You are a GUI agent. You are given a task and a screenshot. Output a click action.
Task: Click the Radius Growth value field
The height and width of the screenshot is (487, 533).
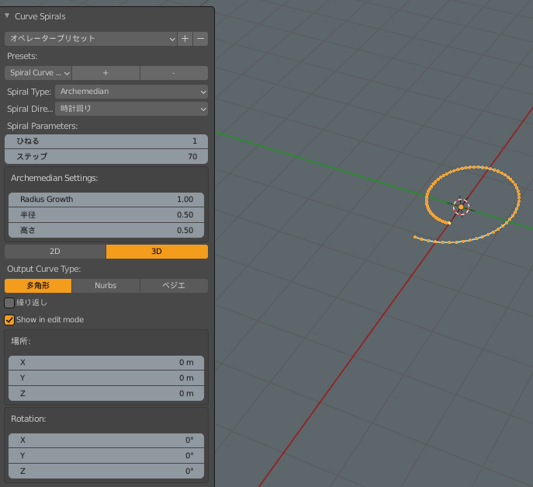click(x=106, y=200)
